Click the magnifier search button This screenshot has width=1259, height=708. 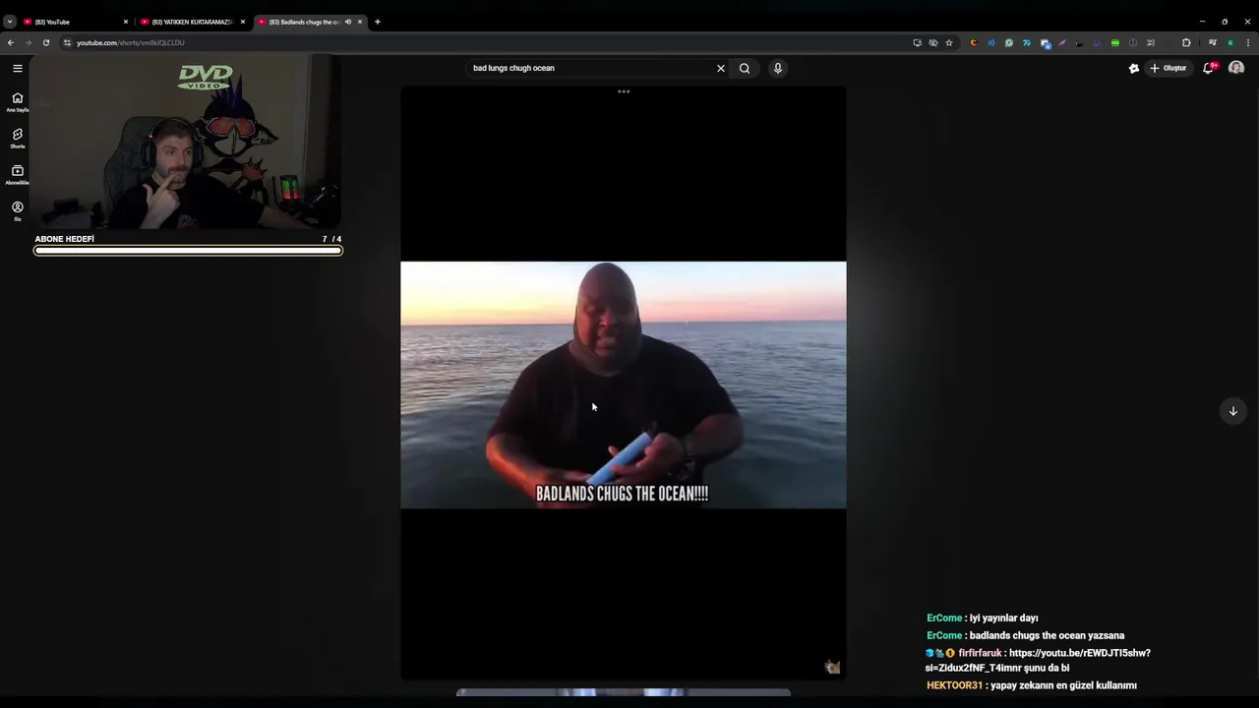[x=745, y=68]
